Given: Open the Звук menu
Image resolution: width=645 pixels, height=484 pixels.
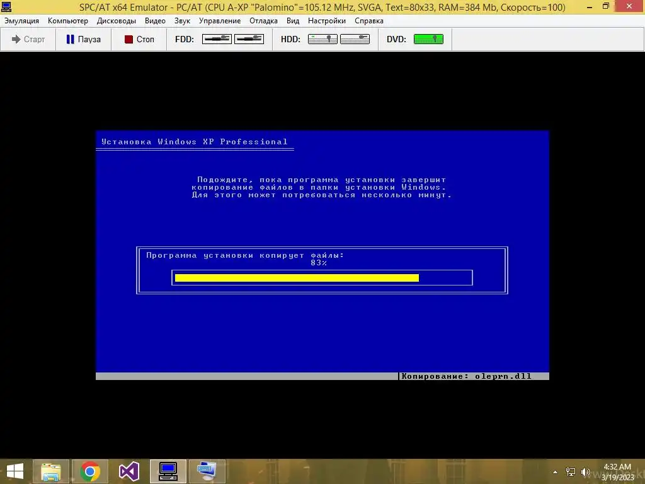Looking at the screenshot, I should (x=182, y=21).
